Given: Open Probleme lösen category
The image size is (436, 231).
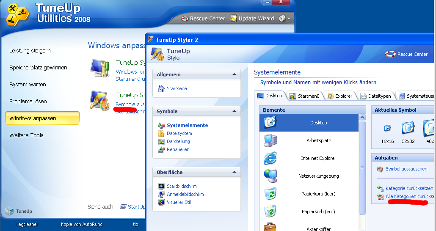Looking at the screenshot, I should 28,102.
